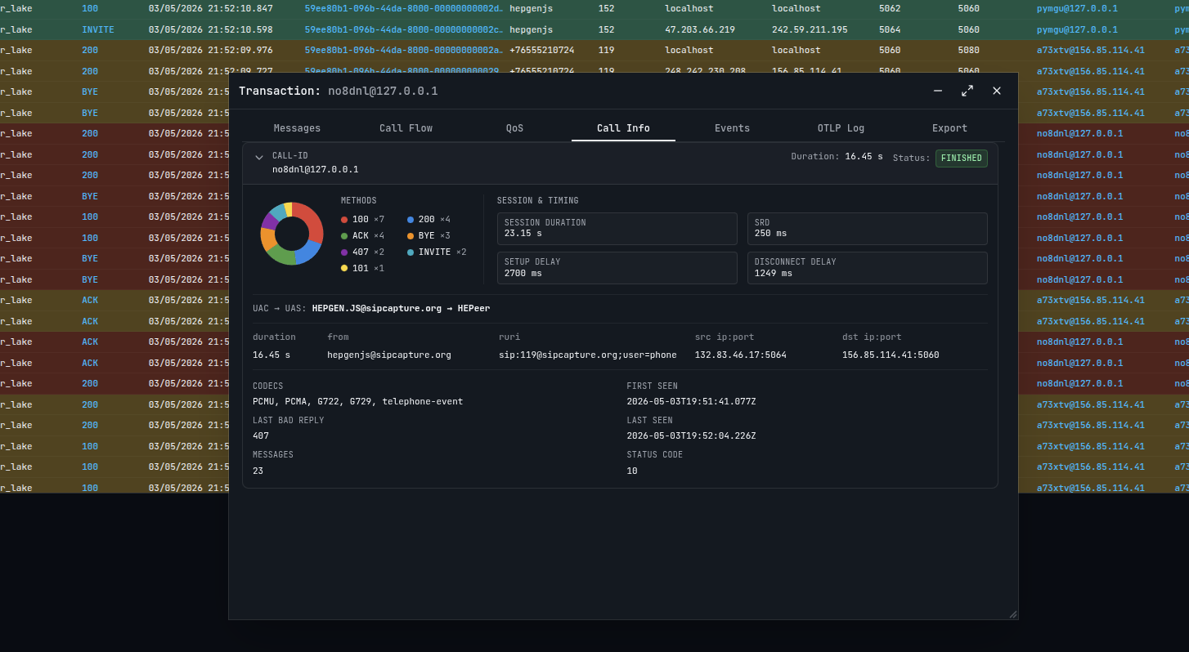
Task: Click the resize grip at the dialog corner
Action: point(1012,614)
